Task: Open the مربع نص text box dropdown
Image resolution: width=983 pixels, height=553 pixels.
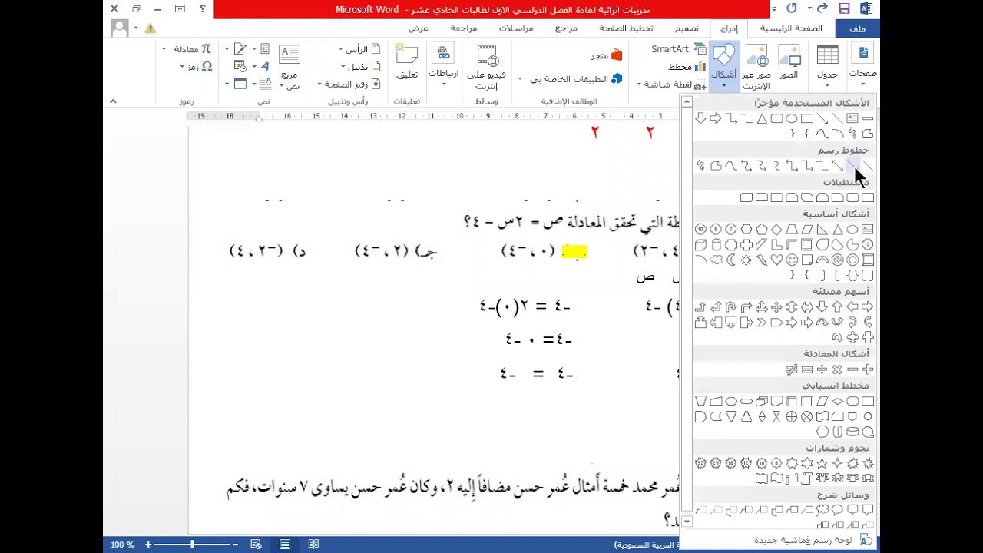Action: pyautogui.click(x=290, y=68)
